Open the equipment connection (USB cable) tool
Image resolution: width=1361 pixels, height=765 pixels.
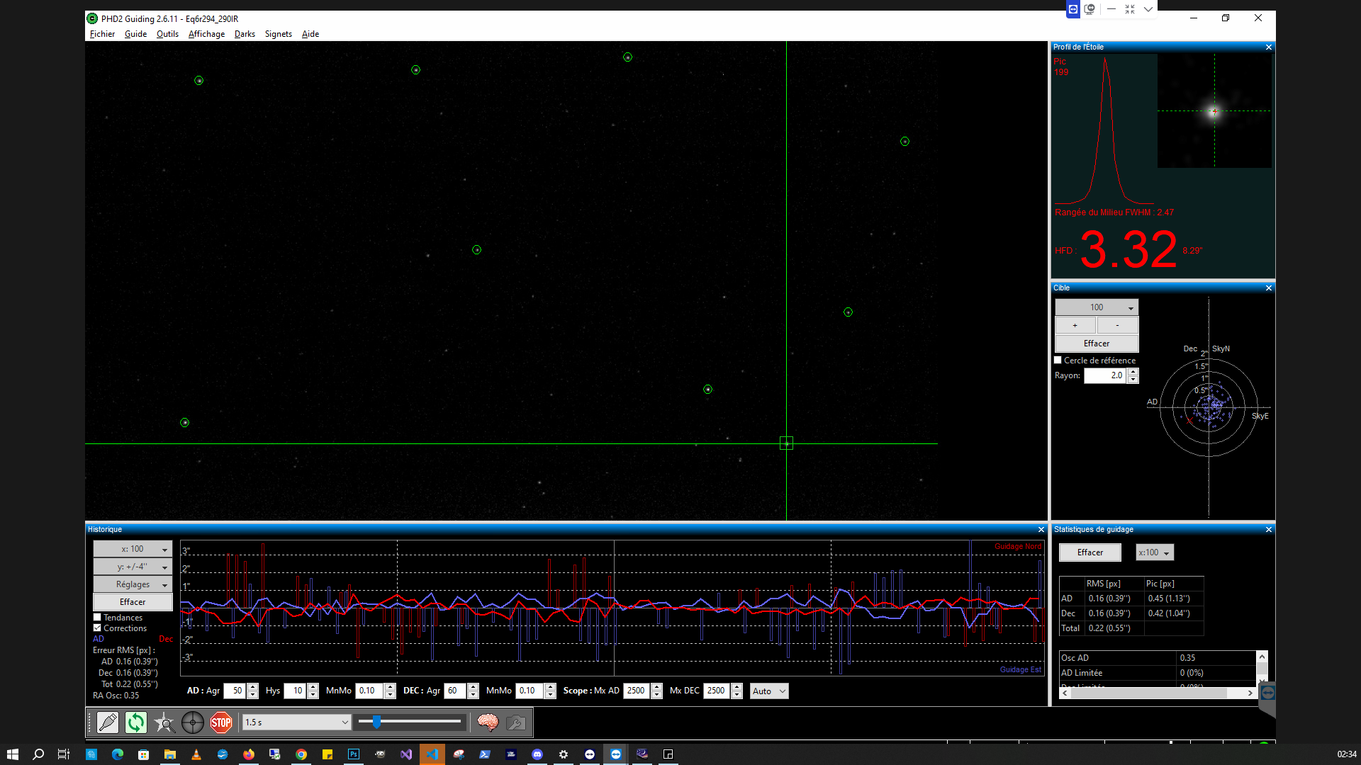tap(108, 722)
